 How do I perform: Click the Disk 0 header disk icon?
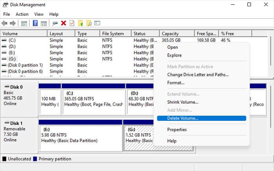7,86
